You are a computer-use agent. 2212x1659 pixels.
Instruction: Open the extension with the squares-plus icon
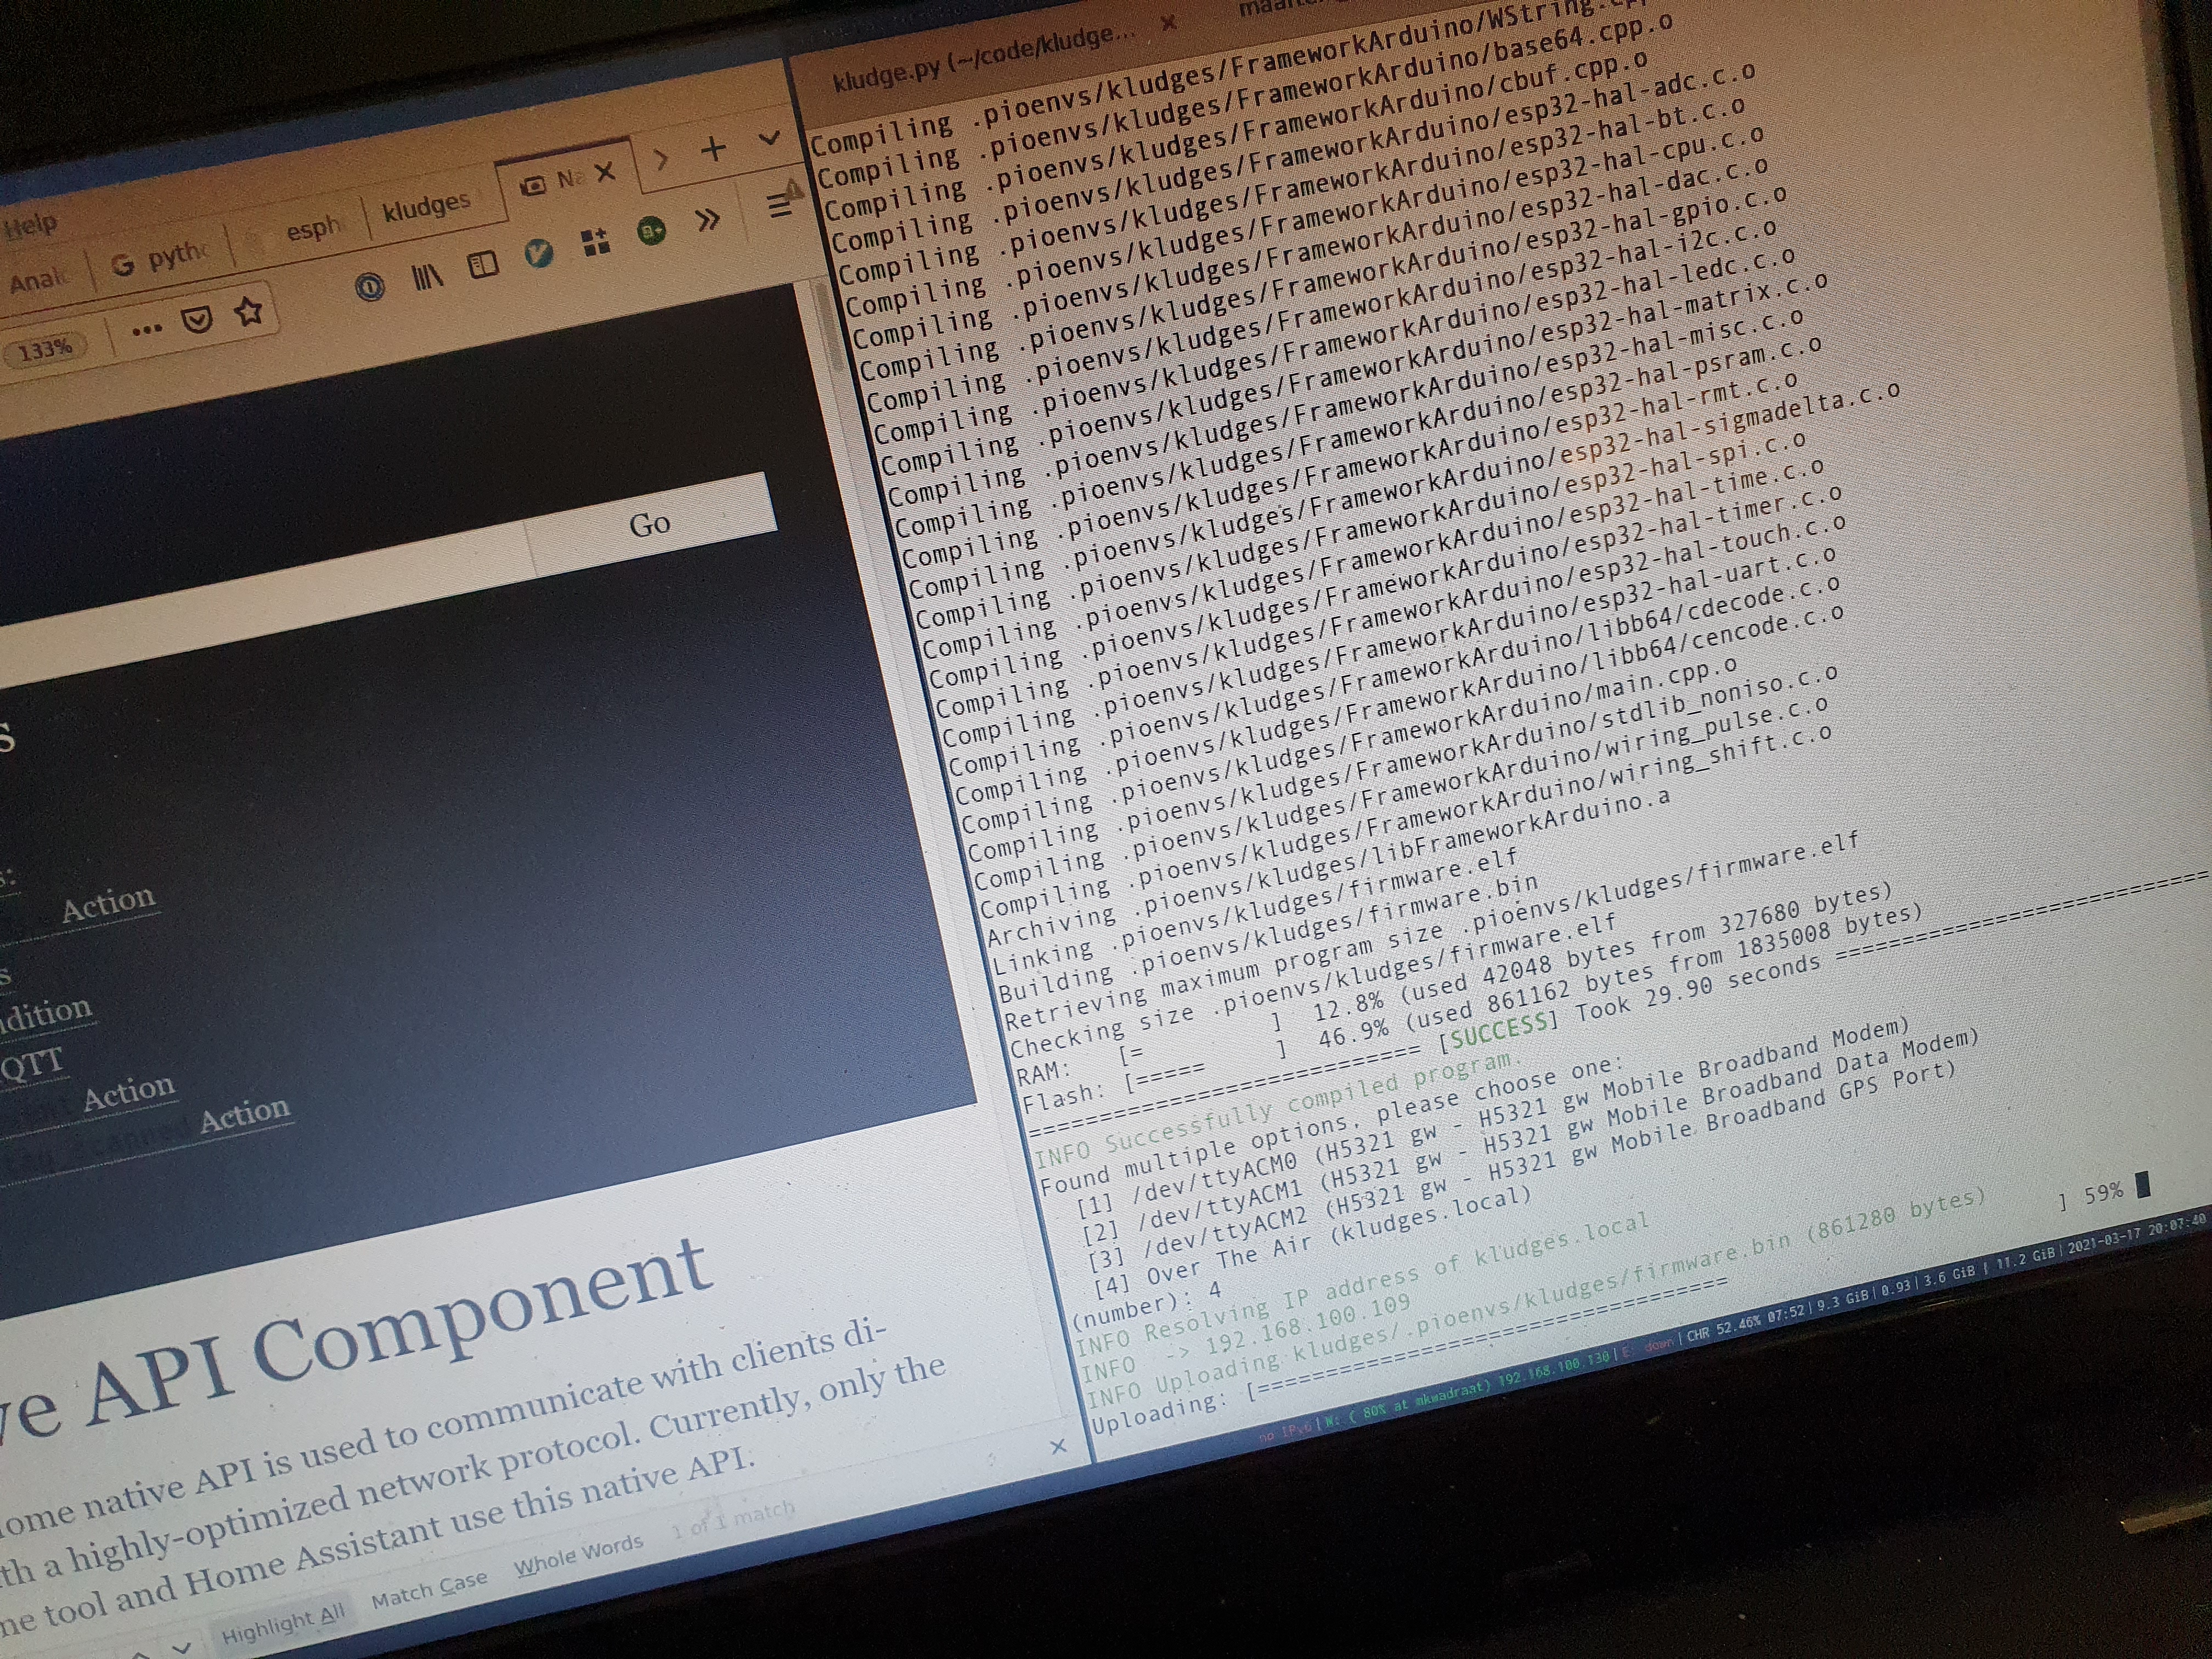pos(596,242)
